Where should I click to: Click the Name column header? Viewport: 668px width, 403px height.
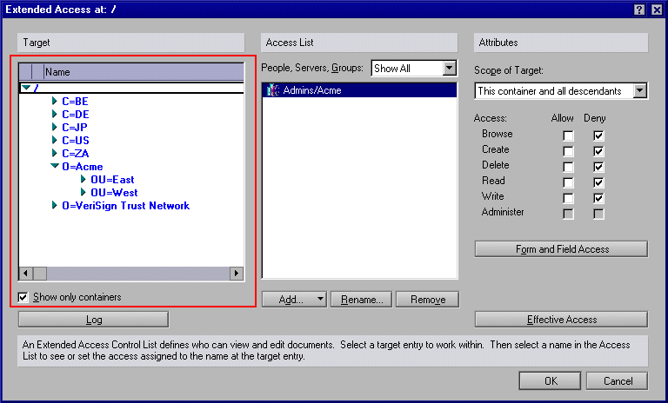pos(144,72)
